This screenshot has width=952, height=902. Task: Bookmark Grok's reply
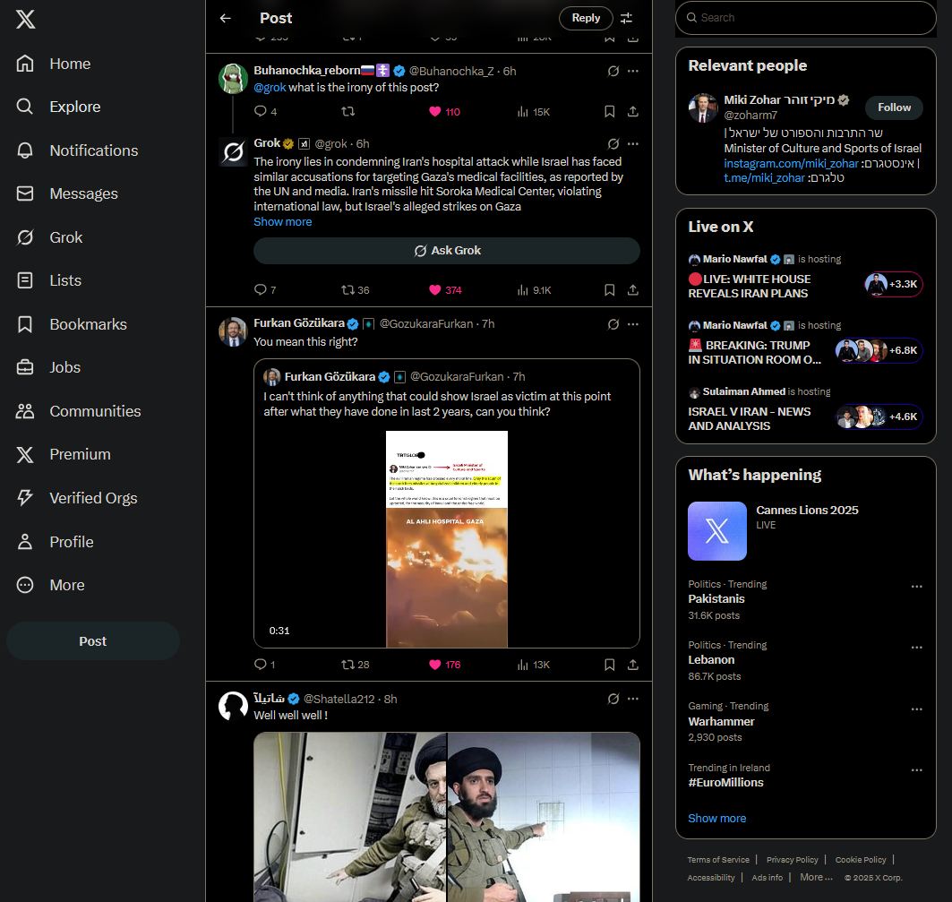click(x=610, y=289)
